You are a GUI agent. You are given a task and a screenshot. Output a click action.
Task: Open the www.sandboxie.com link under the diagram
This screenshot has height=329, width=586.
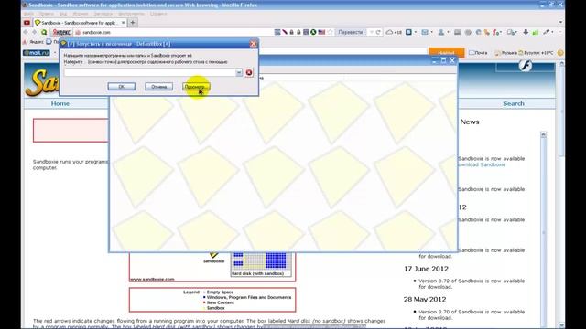(x=152, y=279)
